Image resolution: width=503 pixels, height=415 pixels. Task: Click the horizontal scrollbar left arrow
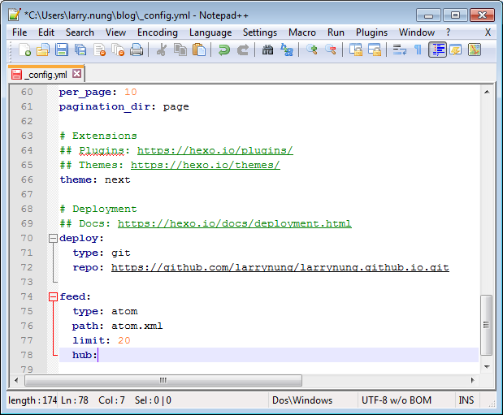(16, 381)
